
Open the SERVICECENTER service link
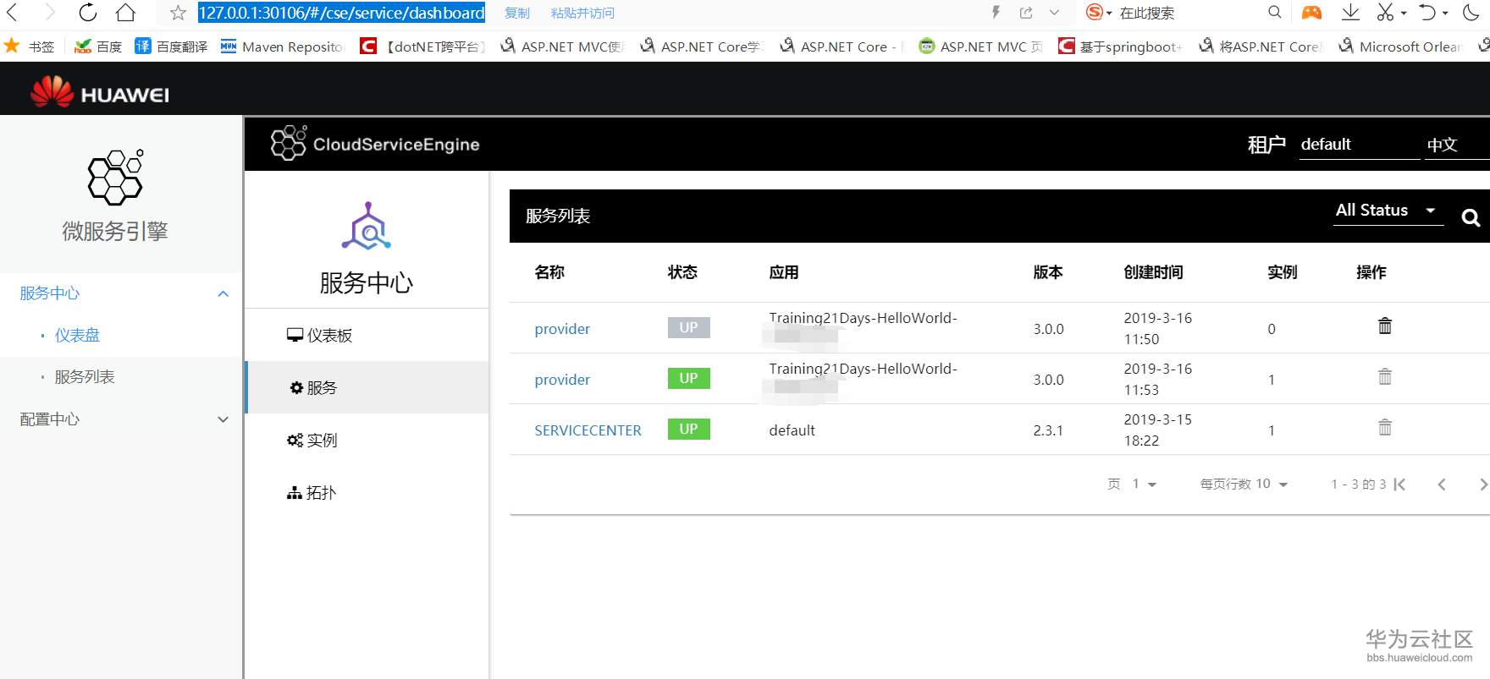588,430
